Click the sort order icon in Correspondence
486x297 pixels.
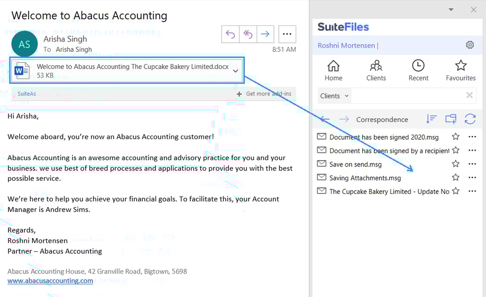click(431, 119)
